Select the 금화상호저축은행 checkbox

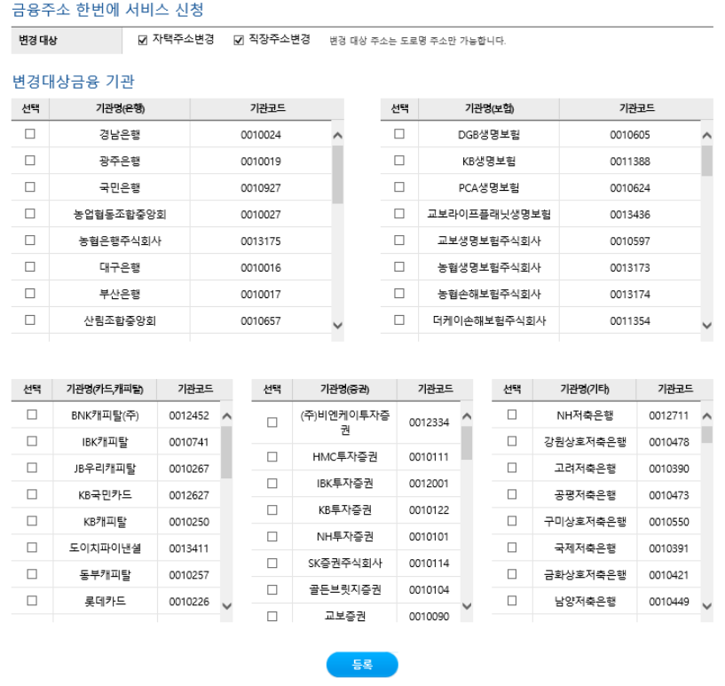click(x=512, y=574)
